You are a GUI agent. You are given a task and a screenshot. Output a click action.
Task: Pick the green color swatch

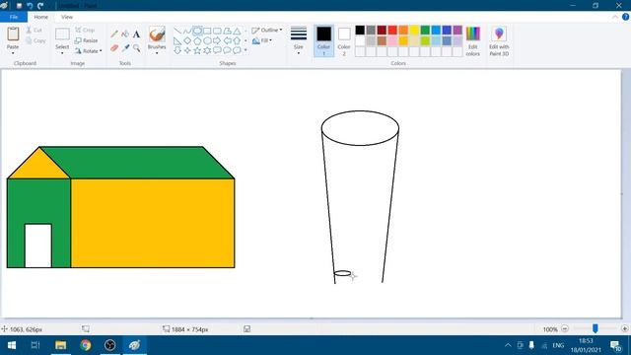pos(425,31)
